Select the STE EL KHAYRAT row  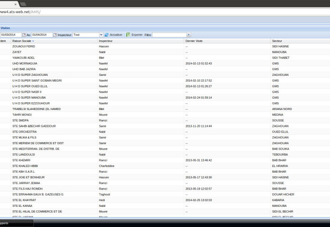[24, 200]
